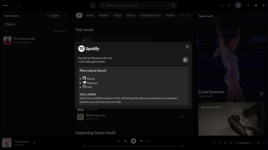Toggle the Now Playing view icon
The width and height of the screenshot is (268, 150).
pyautogui.click(x=214, y=143)
